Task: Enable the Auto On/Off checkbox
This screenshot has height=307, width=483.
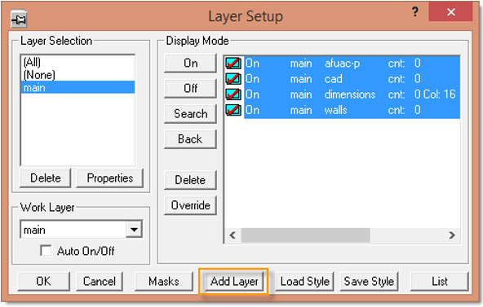Action: [x=46, y=251]
